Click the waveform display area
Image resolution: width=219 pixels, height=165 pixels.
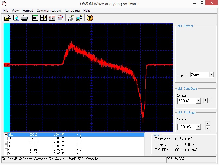point(91,77)
